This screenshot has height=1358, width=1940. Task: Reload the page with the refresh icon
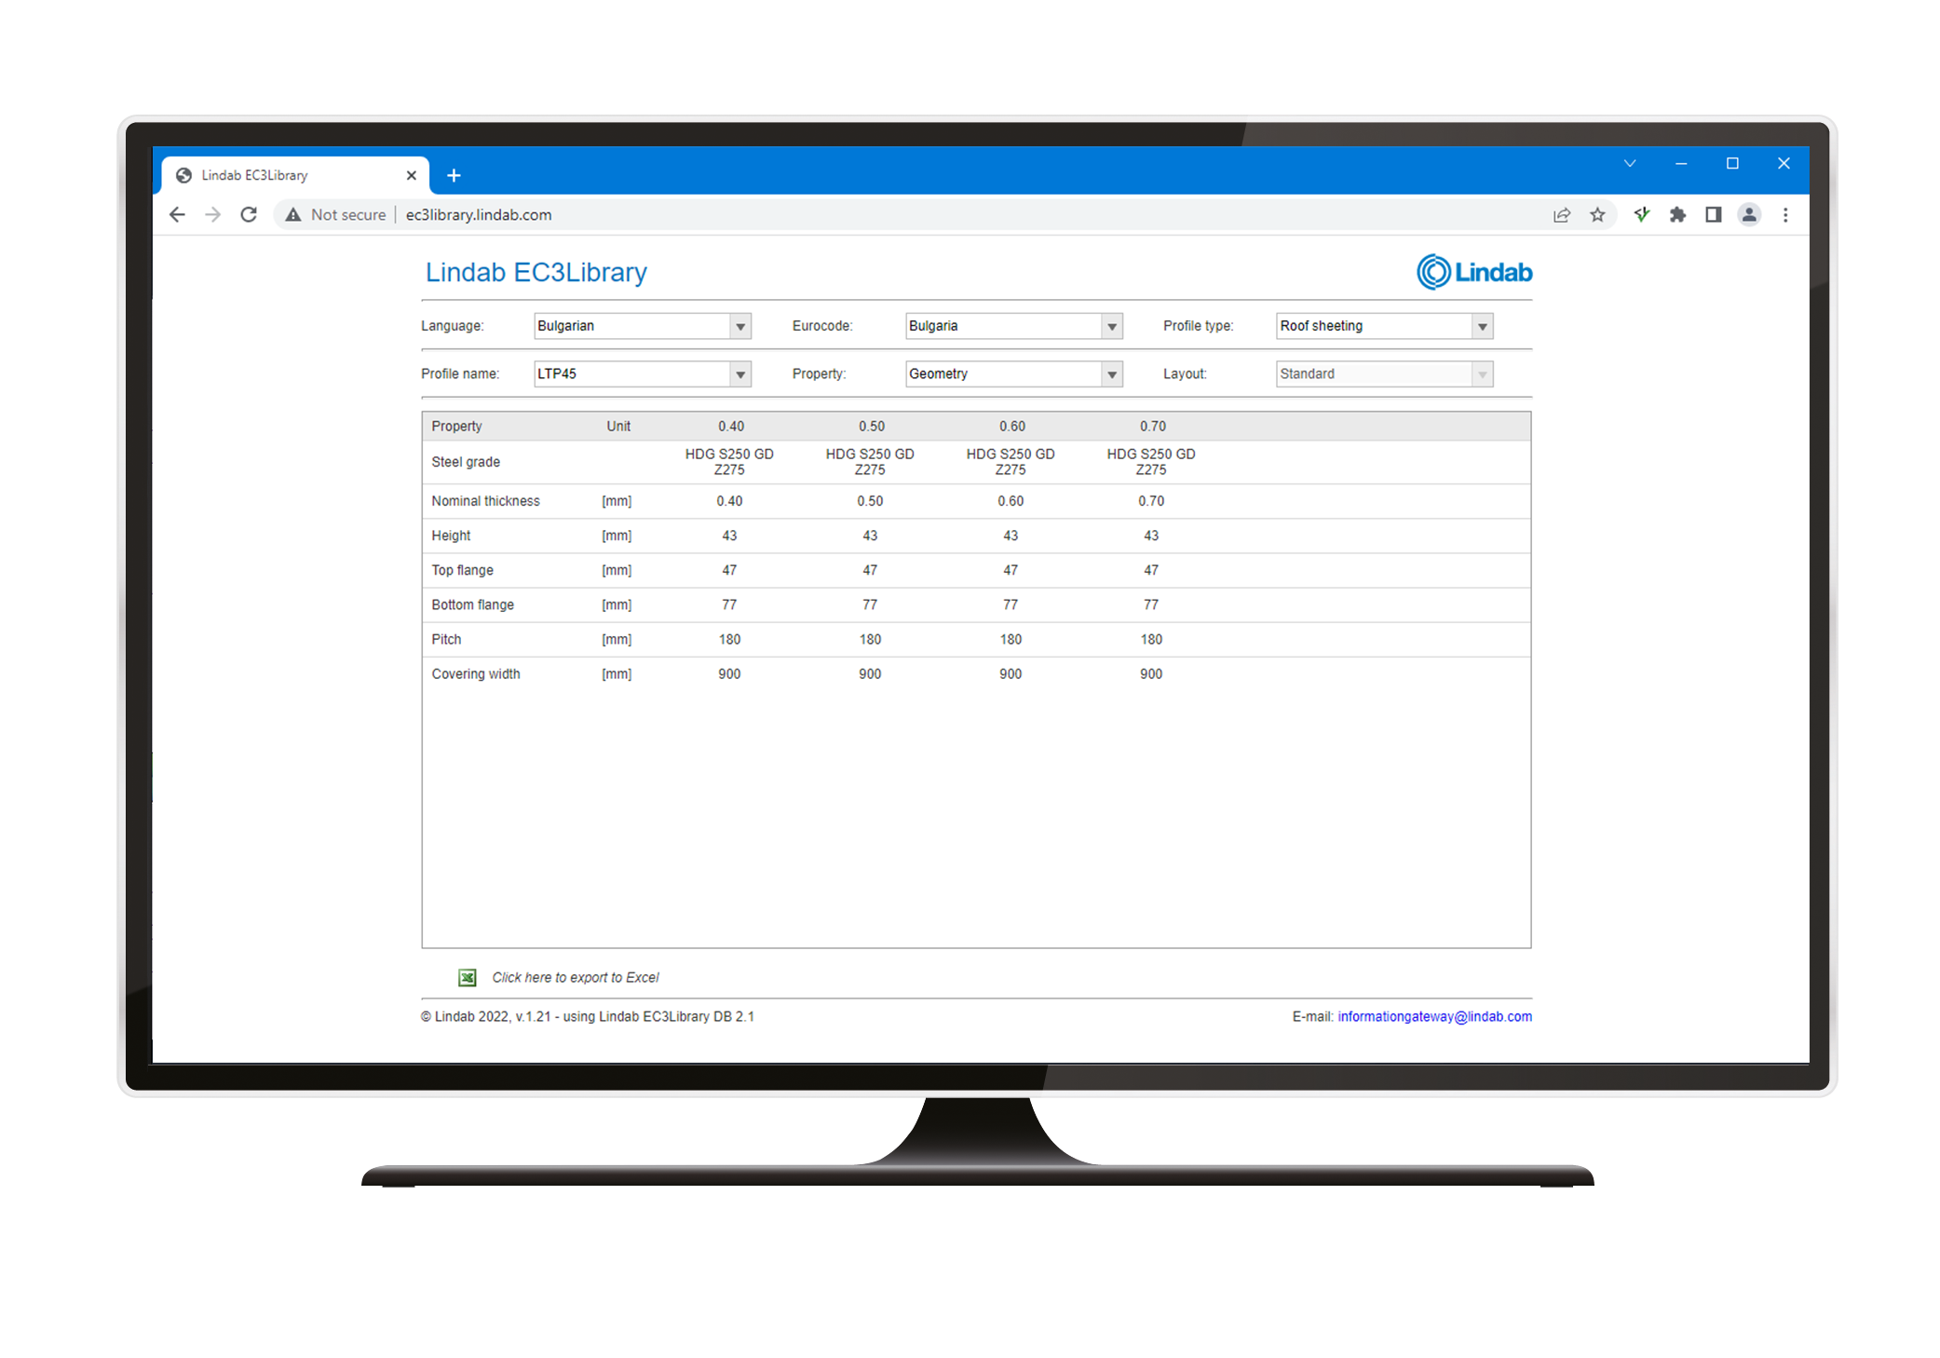coord(249,215)
